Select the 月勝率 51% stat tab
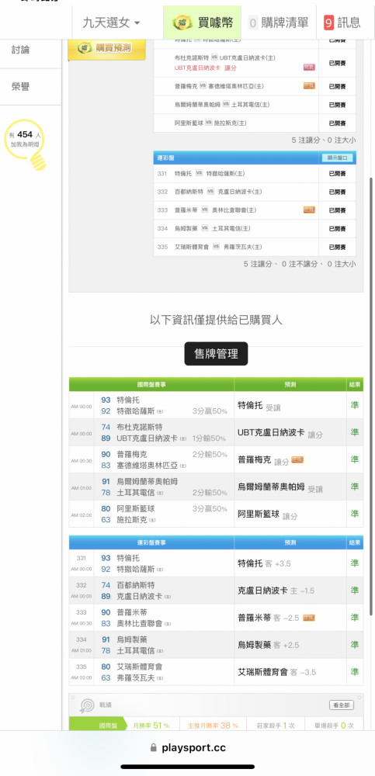Viewport: 375px width, 776px height. (x=151, y=725)
